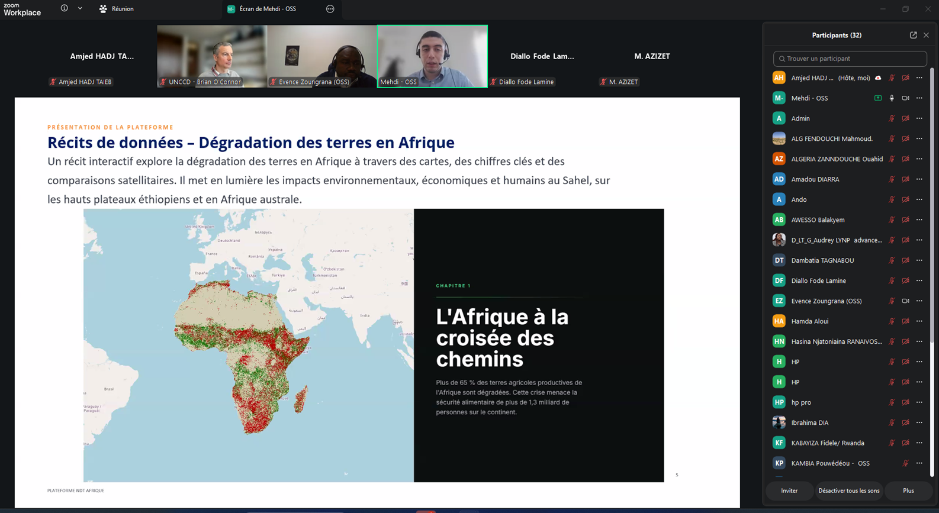Select Mehdi - OSS video thumbnail
939x513 pixels.
tap(432, 56)
